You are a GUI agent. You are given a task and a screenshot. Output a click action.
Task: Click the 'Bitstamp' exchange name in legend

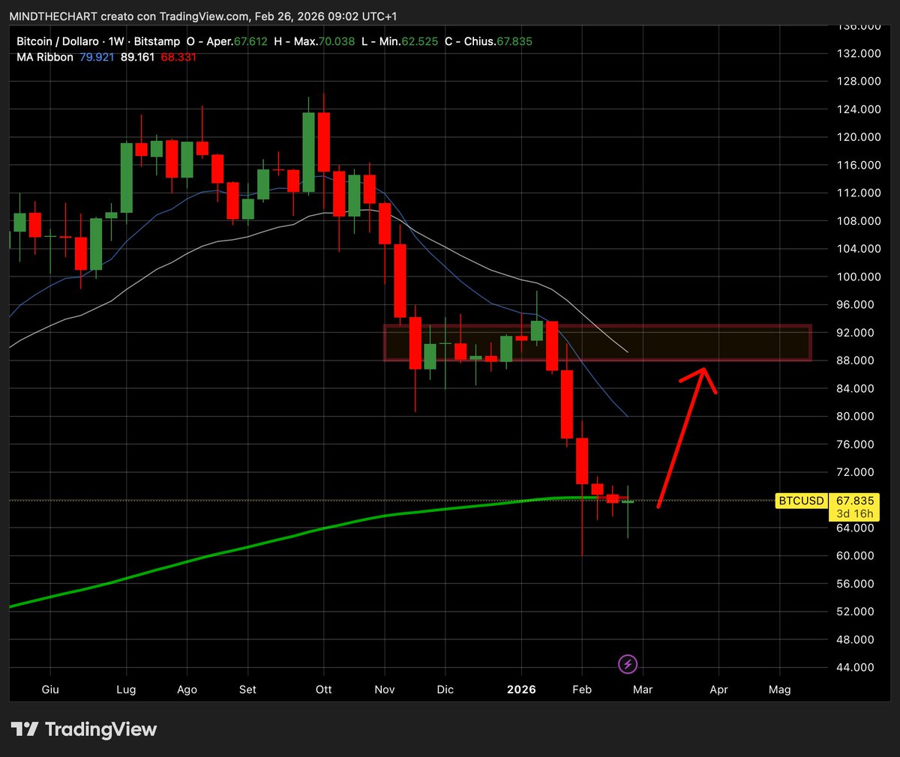157,41
